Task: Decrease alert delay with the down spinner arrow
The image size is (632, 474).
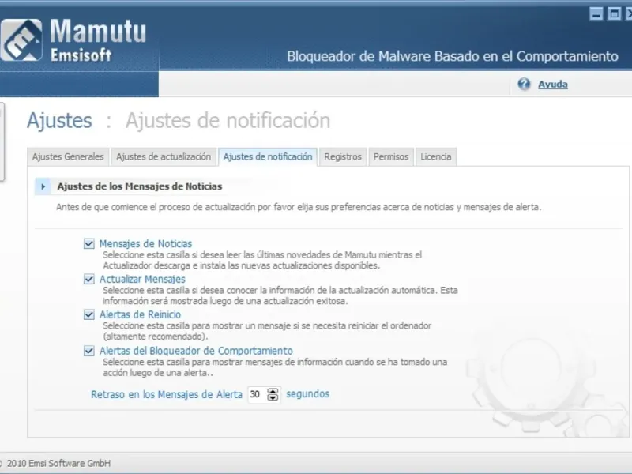Action: click(273, 398)
